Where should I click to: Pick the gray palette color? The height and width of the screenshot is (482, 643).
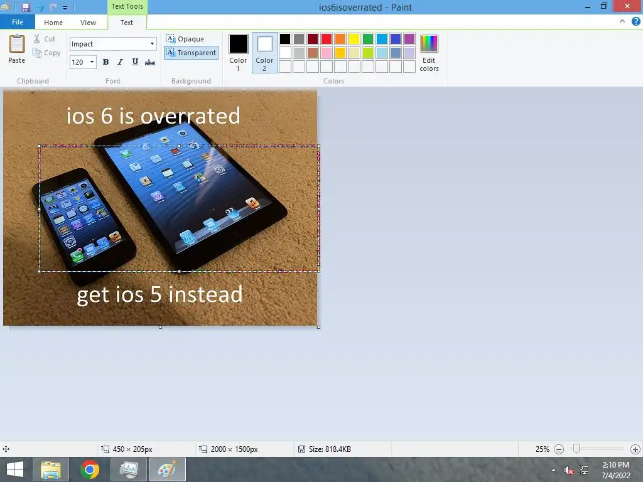[x=299, y=39]
